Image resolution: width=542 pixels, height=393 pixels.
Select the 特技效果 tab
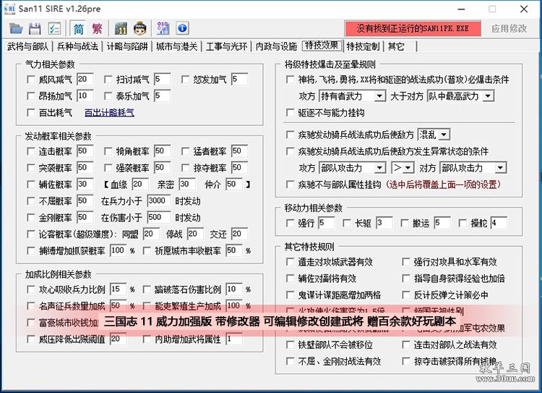tap(322, 46)
